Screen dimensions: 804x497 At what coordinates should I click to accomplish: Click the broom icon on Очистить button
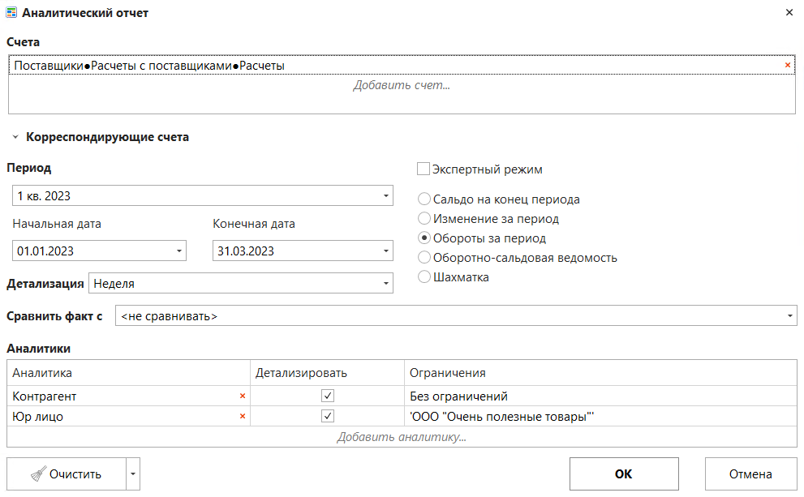click(37, 474)
